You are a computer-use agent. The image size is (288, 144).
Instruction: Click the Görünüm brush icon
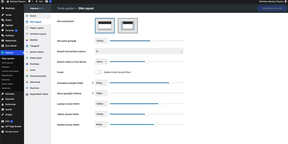click(3, 94)
